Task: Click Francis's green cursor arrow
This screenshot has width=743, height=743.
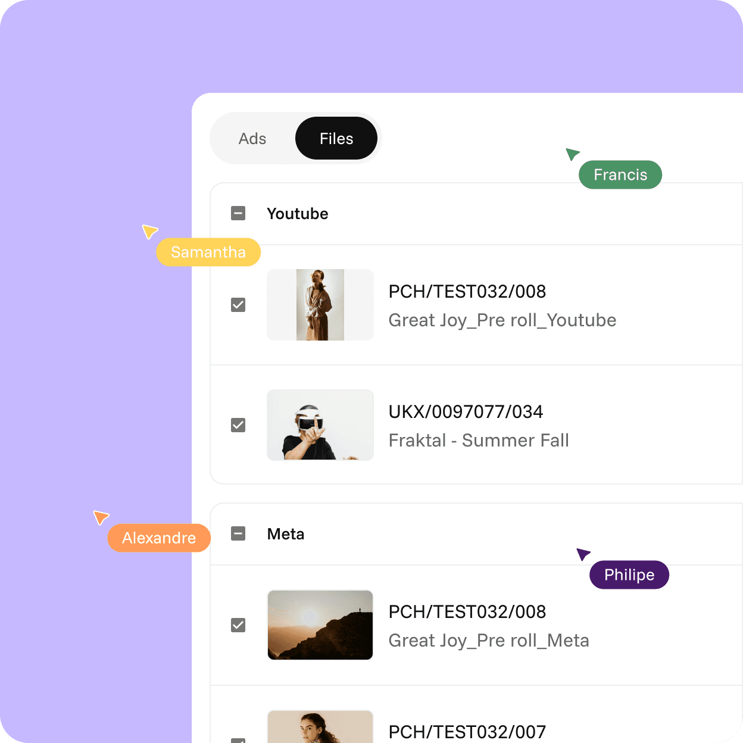Action: 572,154
